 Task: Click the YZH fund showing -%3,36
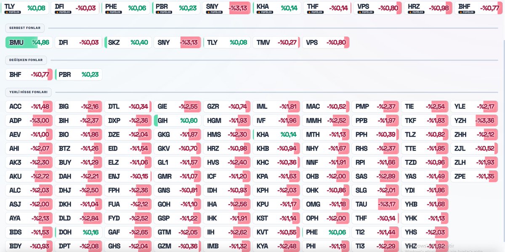[x=474, y=121]
